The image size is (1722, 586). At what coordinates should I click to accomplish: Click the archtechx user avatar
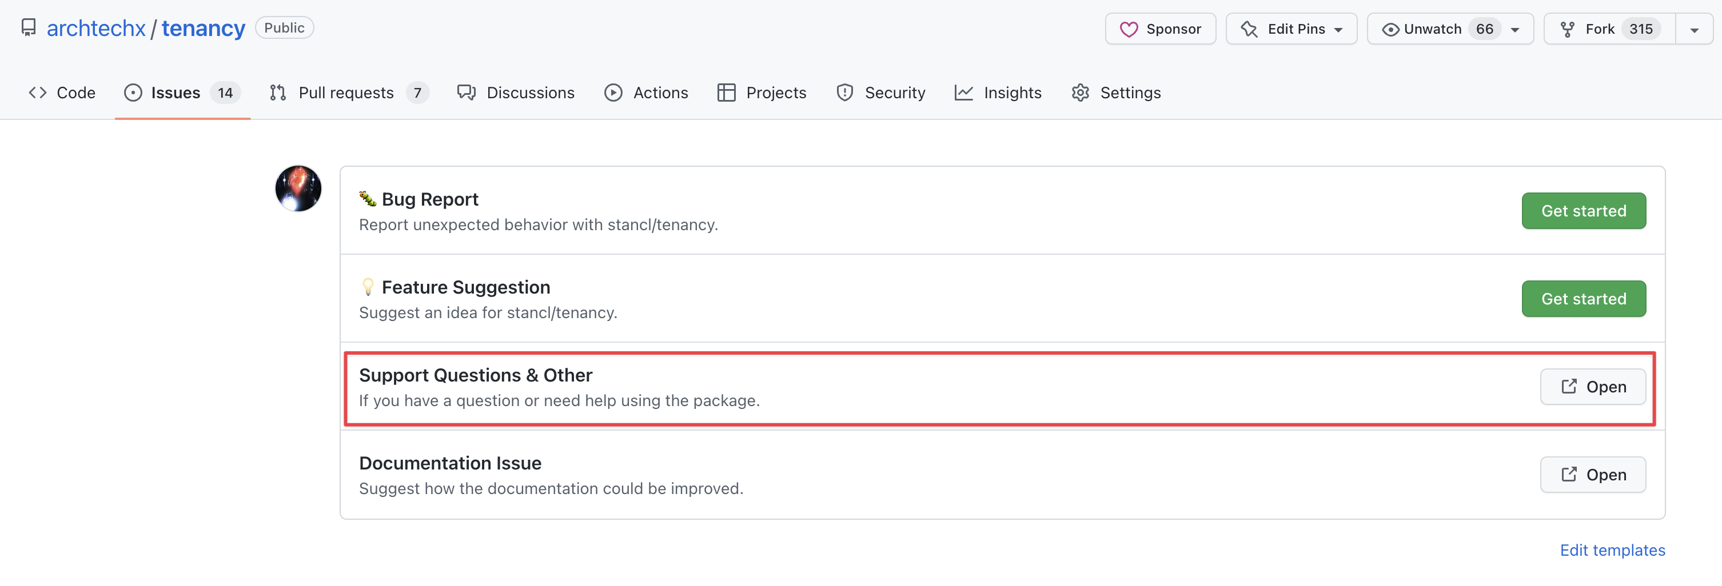(x=298, y=188)
